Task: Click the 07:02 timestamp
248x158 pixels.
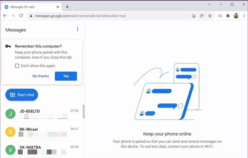Action: pyautogui.click(x=74, y=111)
